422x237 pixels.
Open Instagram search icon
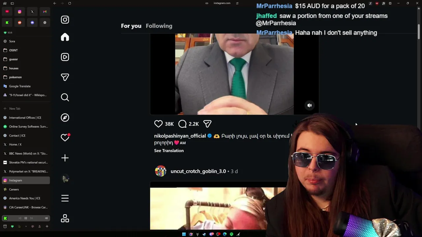click(x=65, y=97)
